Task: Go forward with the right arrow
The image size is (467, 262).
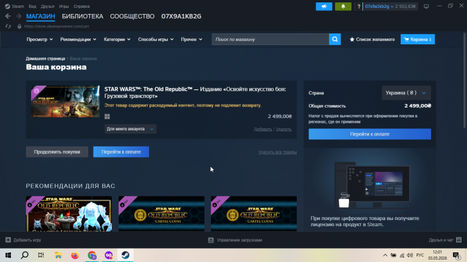Action: pyautogui.click(x=18, y=16)
